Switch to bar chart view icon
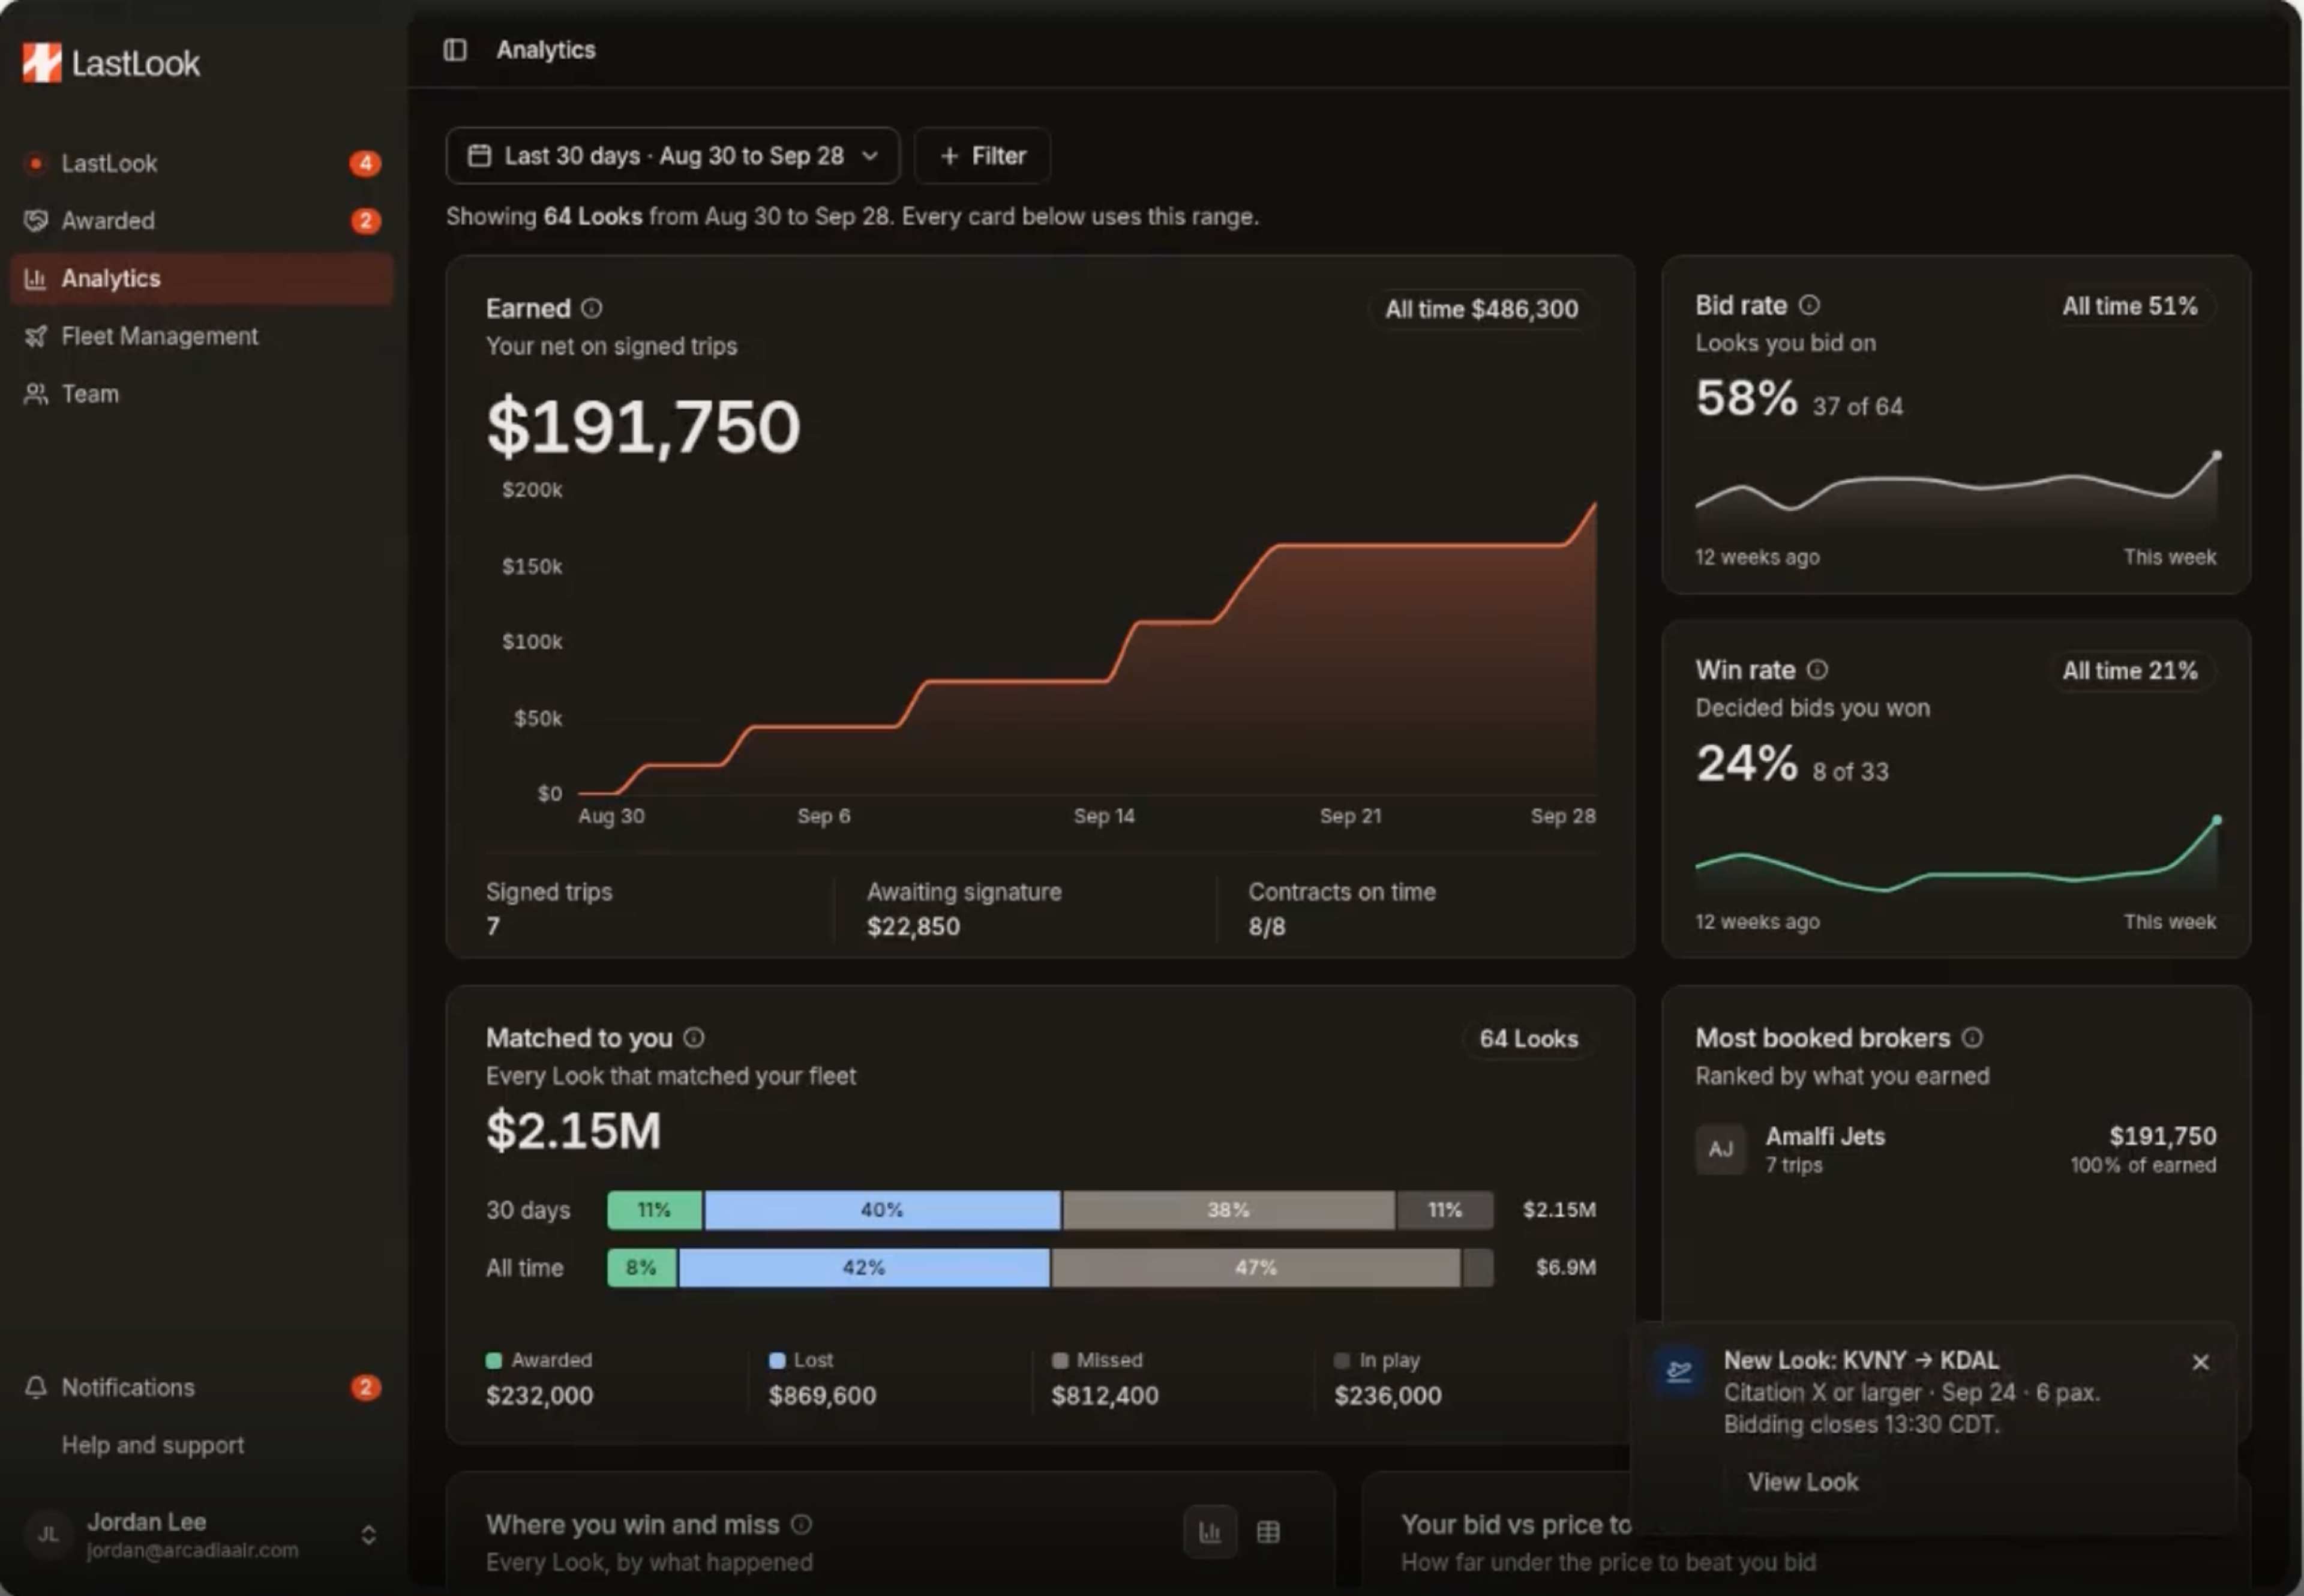Image resolution: width=2304 pixels, height=1596 pixels. [x=1210, y=1532]
